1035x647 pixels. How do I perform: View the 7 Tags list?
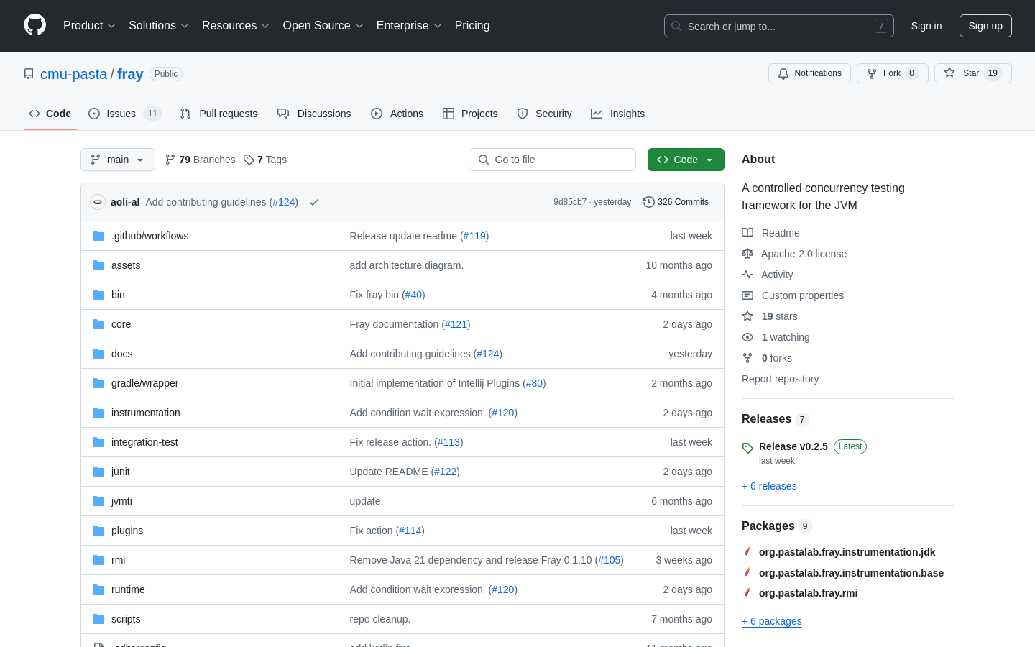[265, 160]
